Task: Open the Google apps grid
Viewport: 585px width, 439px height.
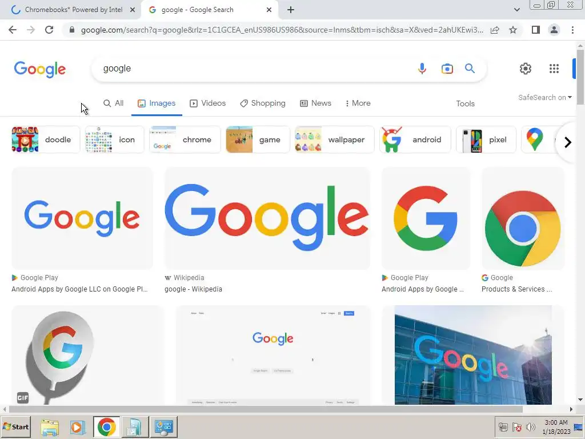Action: [x=554, y=69]
